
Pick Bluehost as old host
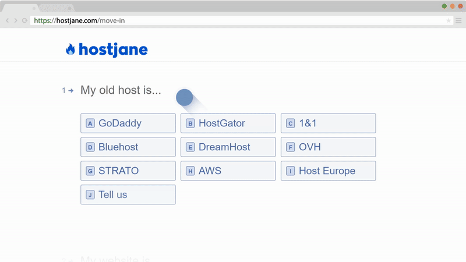(128, 147)
